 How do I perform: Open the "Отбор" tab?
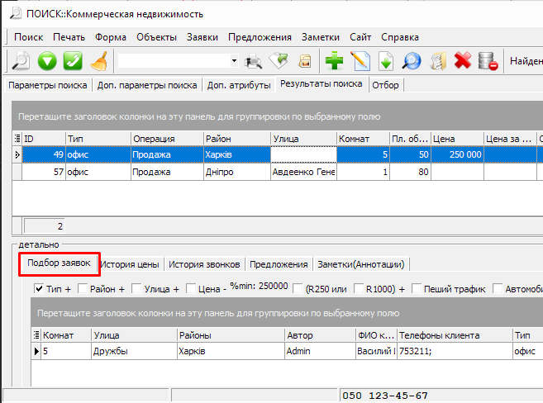(385, 84)
